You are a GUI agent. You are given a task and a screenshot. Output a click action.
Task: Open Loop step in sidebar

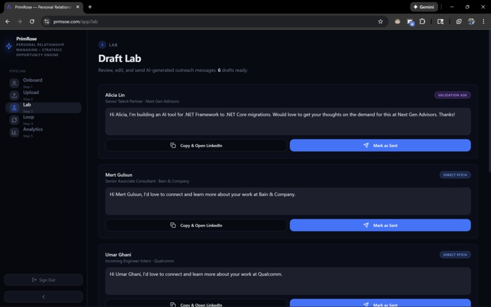(x=43, y=120)
